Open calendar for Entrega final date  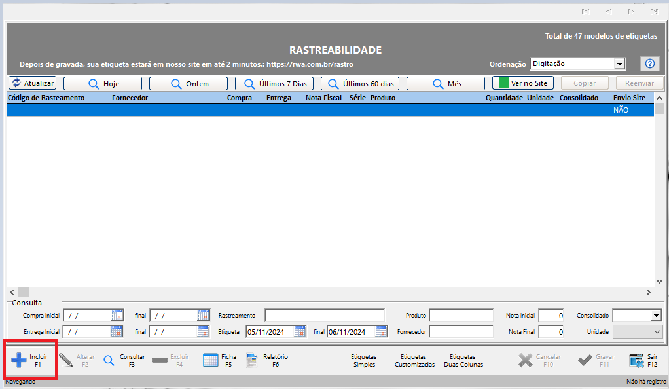click(x=203, y=331)
